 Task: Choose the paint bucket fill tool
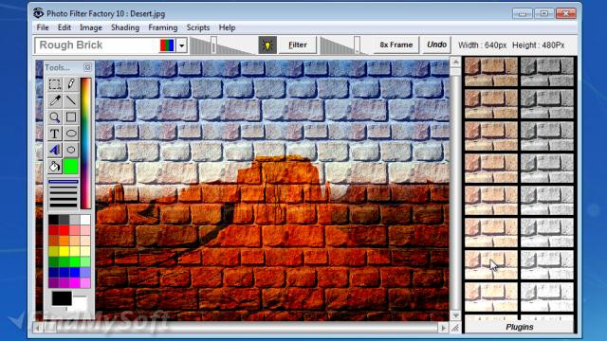click(55, 167)
